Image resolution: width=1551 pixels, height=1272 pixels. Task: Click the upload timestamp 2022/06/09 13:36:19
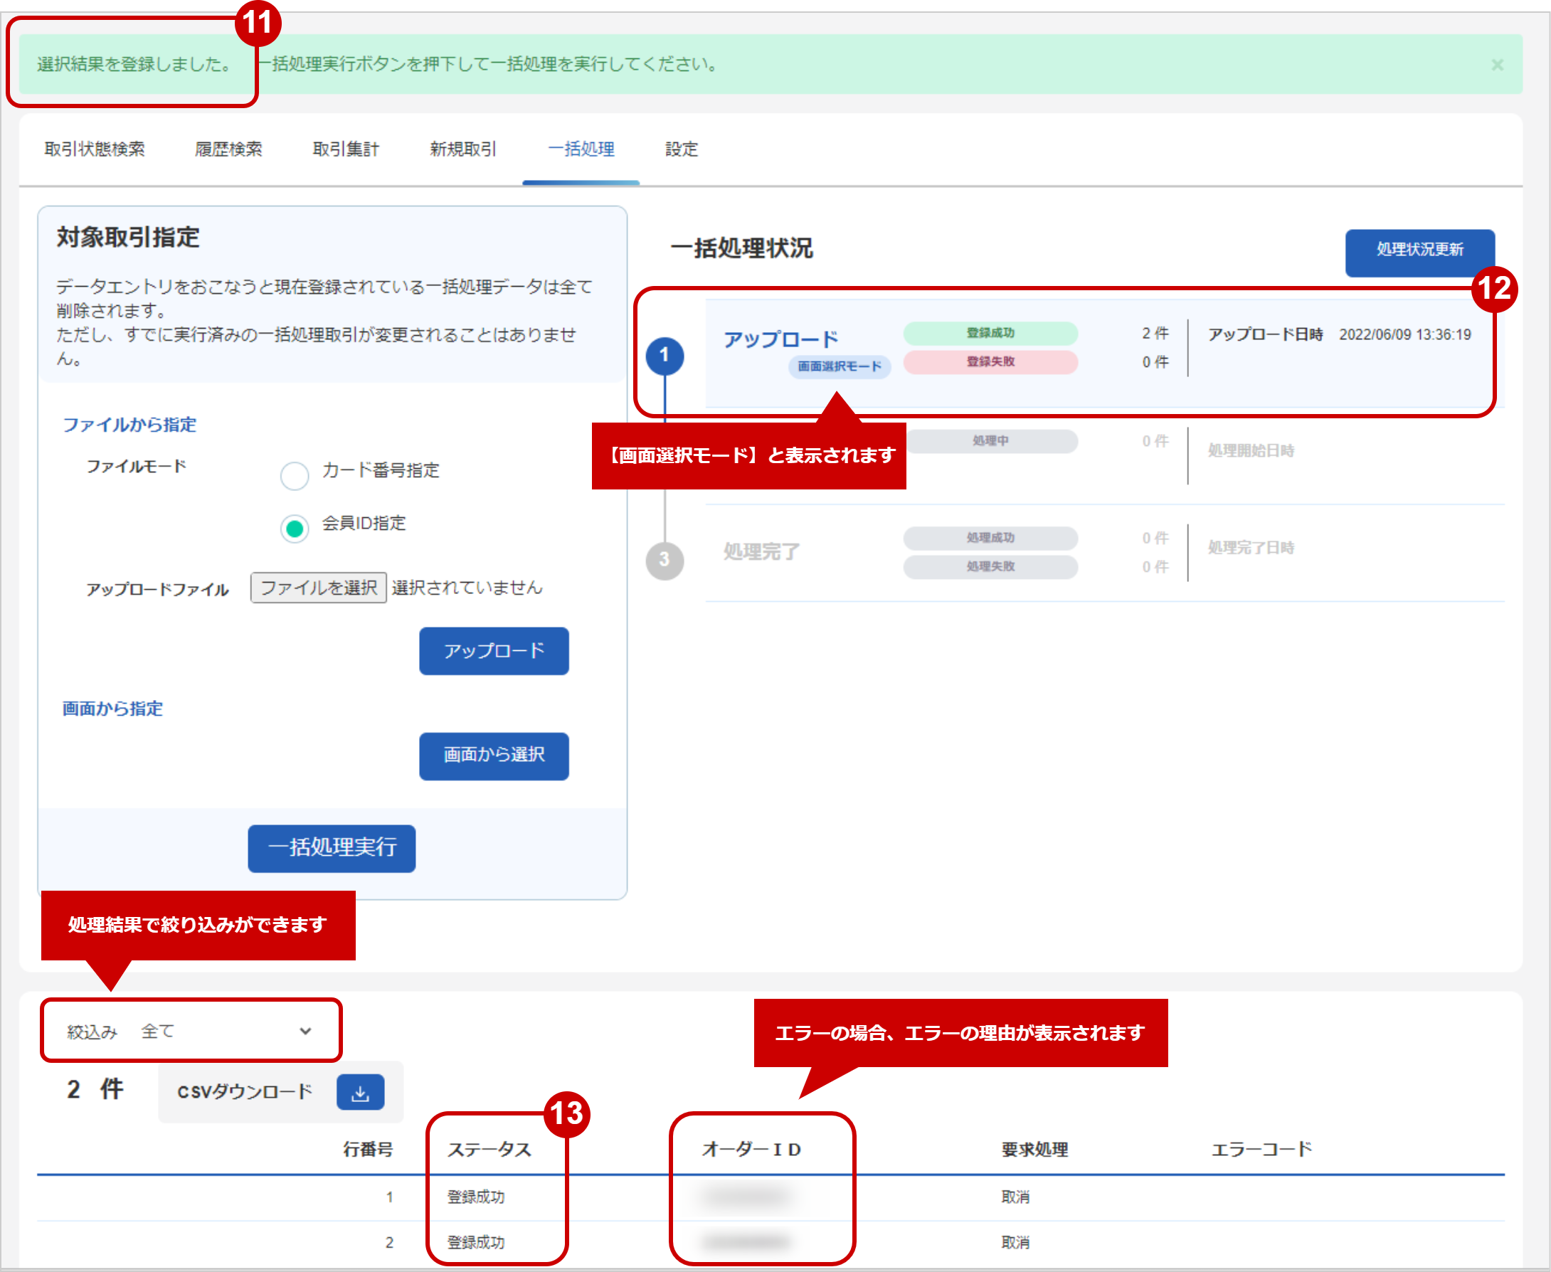(1404, 335)
